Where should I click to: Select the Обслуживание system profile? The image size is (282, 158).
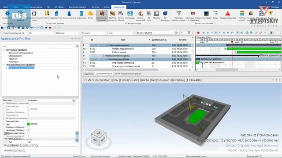click(15, 56)
